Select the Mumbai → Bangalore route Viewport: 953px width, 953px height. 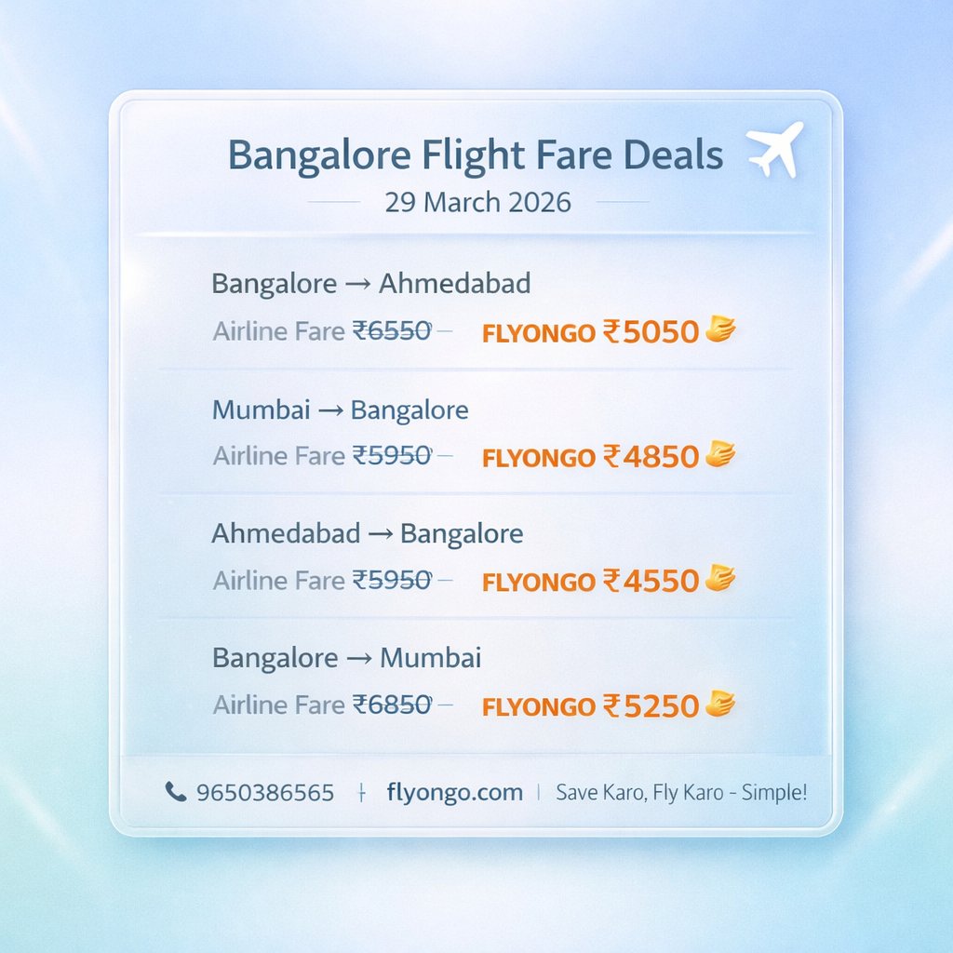(x=341, y=409)
